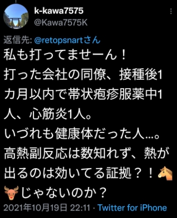
Task: Click the 返信先 reply-to label
Action: (x=18, y=40)
